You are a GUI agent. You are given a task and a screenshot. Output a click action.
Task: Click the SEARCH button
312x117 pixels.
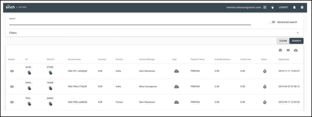(x=296, y=41)
